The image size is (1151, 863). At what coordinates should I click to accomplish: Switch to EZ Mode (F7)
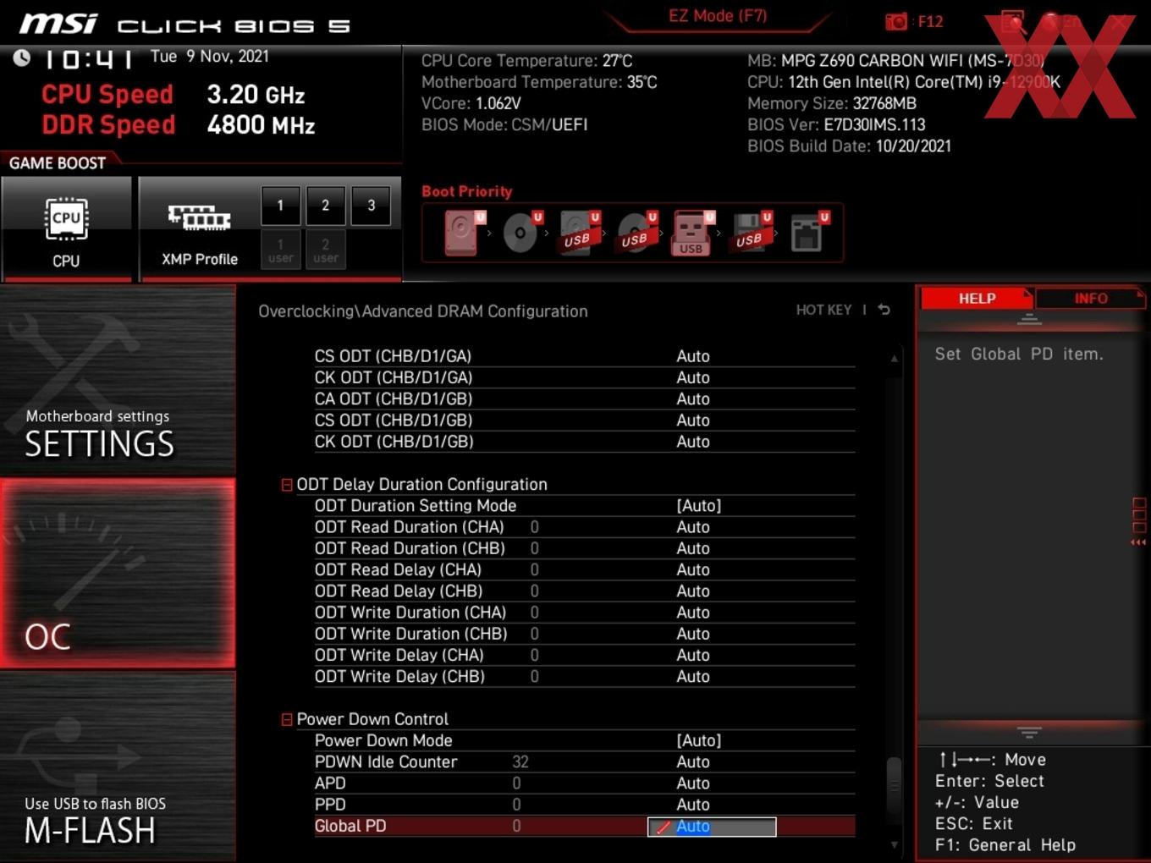point(718,15)
